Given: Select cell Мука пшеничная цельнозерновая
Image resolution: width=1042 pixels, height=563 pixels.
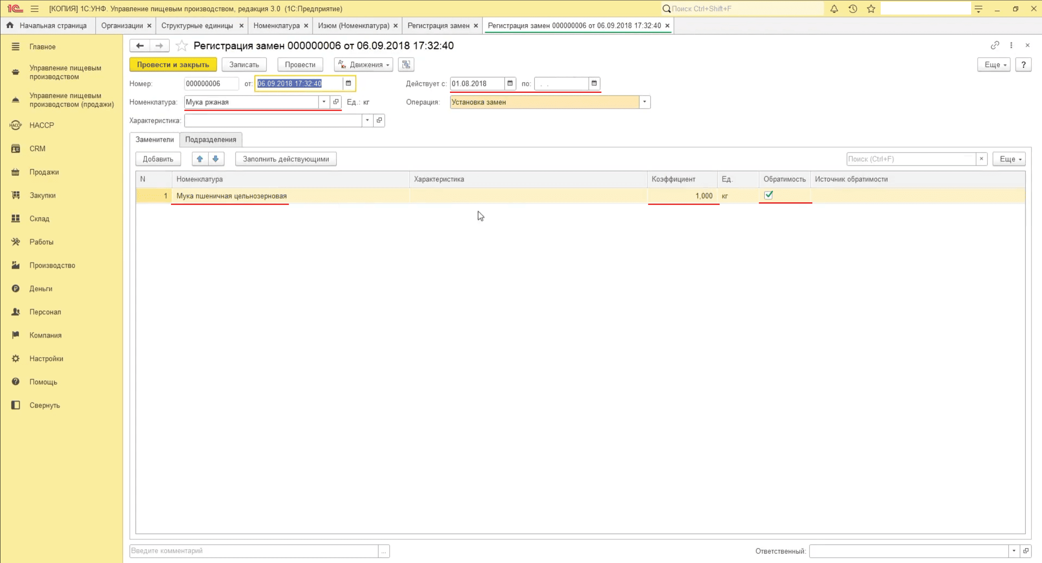Looking at the screenshot, I should pyautogui.click(x=291, y=196).
